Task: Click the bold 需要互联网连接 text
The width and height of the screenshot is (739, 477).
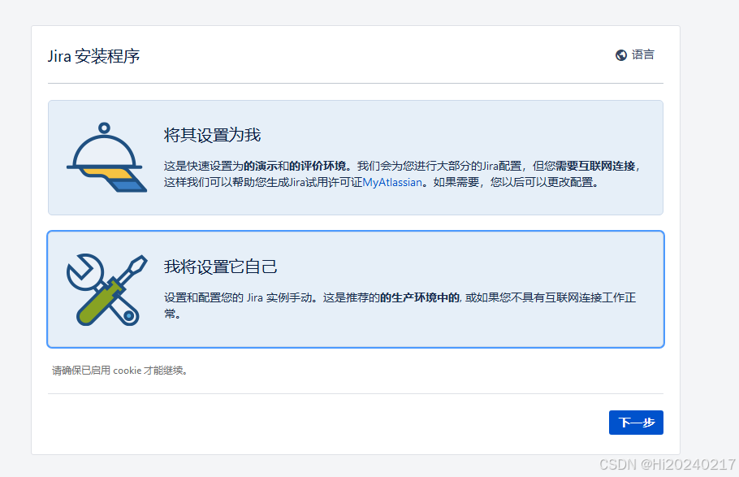Action: tap(595, 166)
